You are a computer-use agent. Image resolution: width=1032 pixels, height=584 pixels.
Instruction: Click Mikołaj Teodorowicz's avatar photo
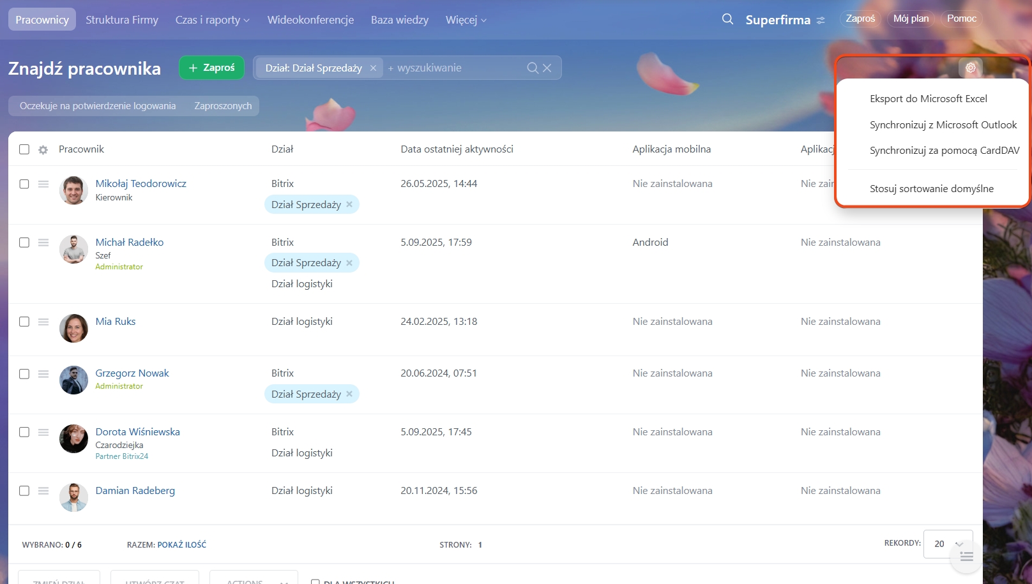(x=73, y=190)
